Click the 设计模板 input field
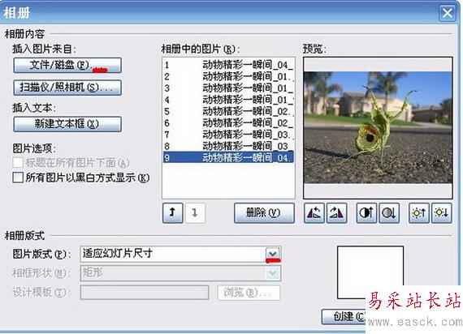463x334 pixels. (145, 293)
